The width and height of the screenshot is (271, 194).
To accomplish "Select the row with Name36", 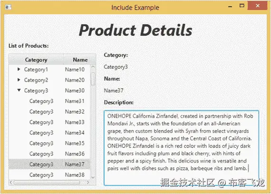I will 49,154.
